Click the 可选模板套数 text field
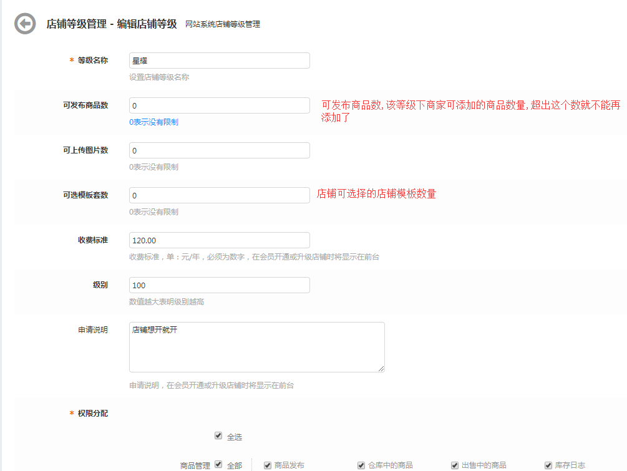Screen dimensions: 627x471 coord(219,195)
